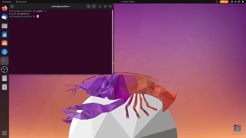Open Firefox from the dock
246x138 pixels.
click(x=5, y=8)
